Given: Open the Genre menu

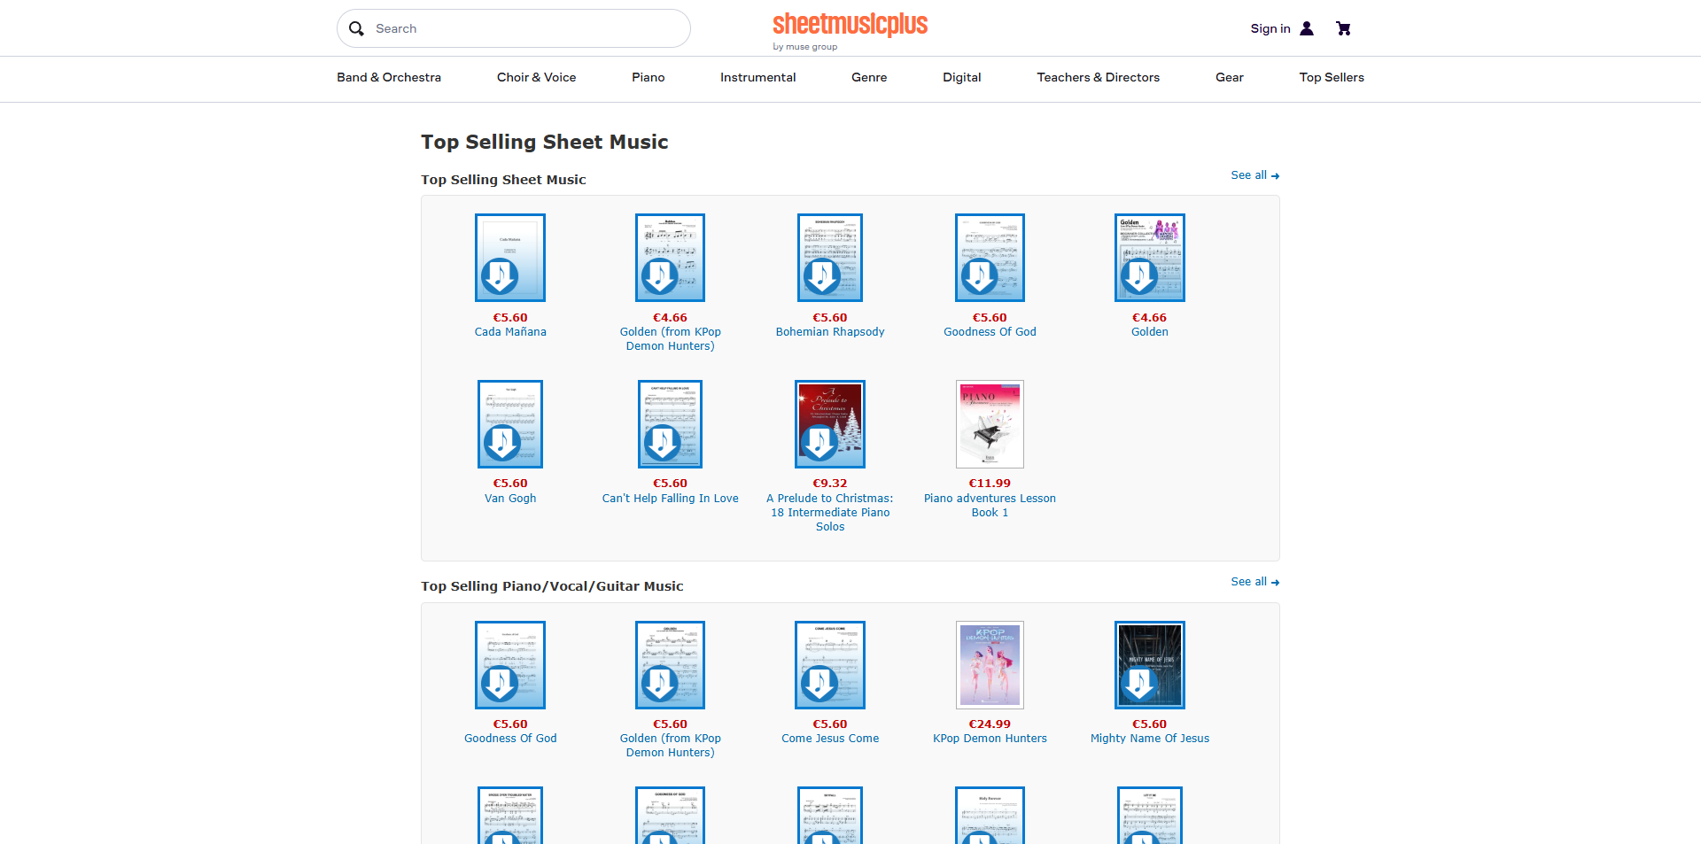Looking at the screenshot, I should pyautogui.click(x=869, y=77).
